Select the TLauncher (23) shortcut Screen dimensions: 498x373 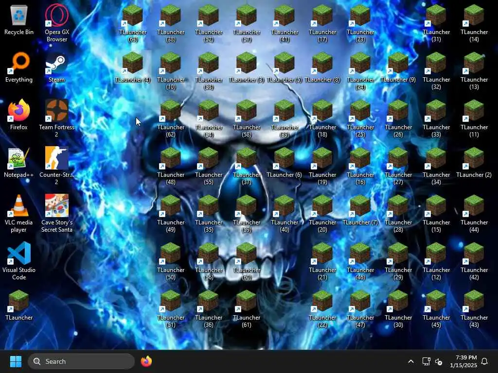[x=360, y=23]
